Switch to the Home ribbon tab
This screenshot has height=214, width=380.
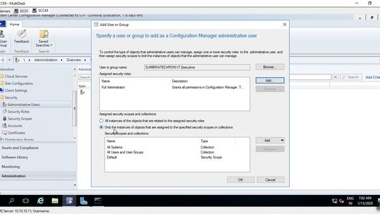pyautogui.click(x=14, y=24)
